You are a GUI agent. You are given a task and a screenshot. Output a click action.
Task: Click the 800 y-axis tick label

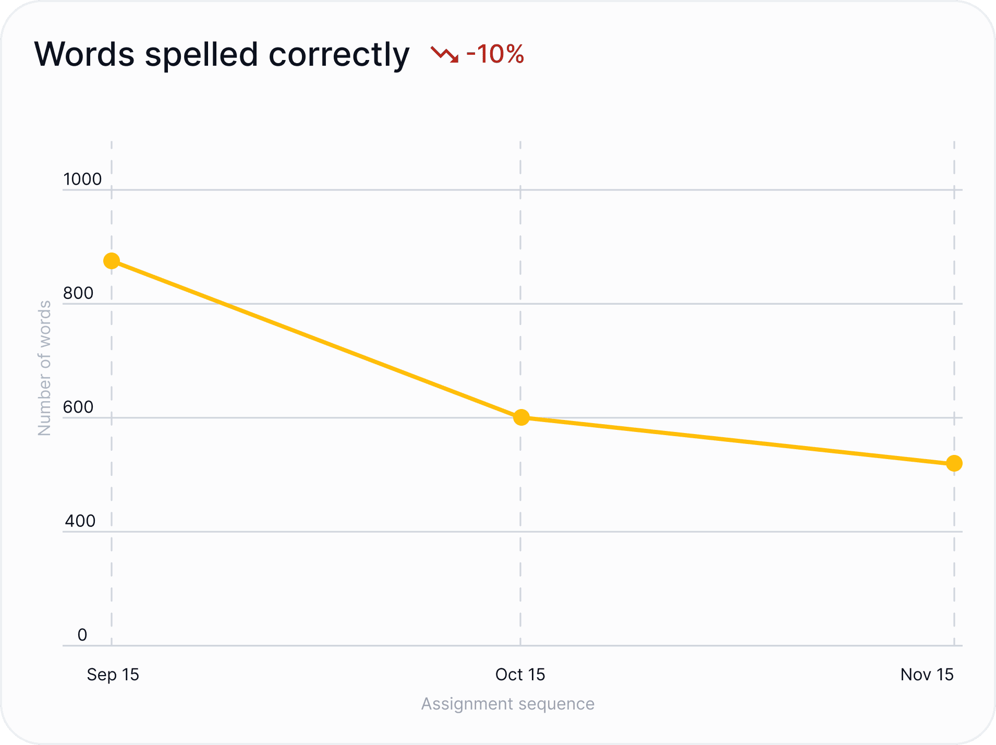[78, 293]
